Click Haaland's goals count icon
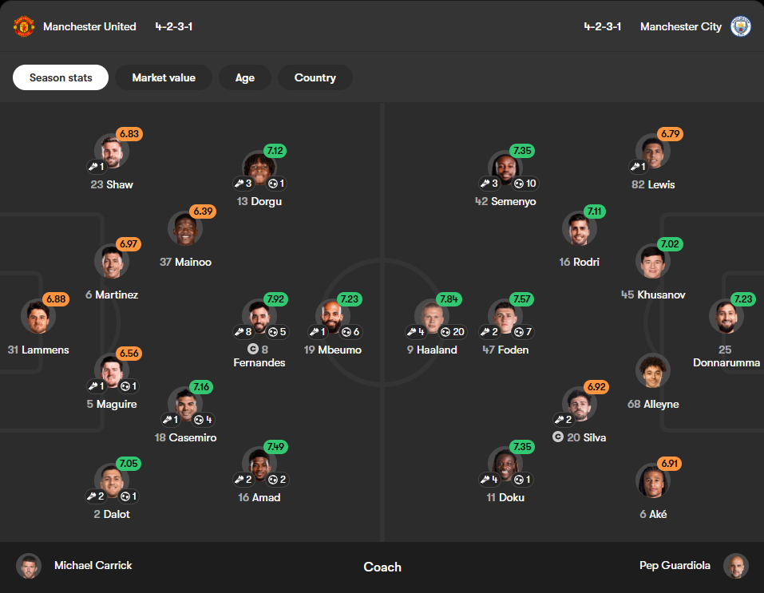 (x=445, y=332)
